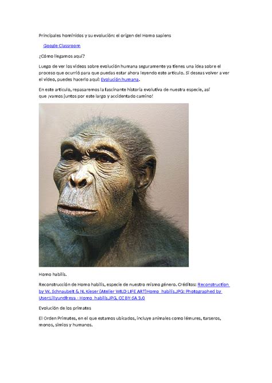272x383 pixels.
Task: Click the 'Homo habilis.' caption under the image
Action: [53, 274]
